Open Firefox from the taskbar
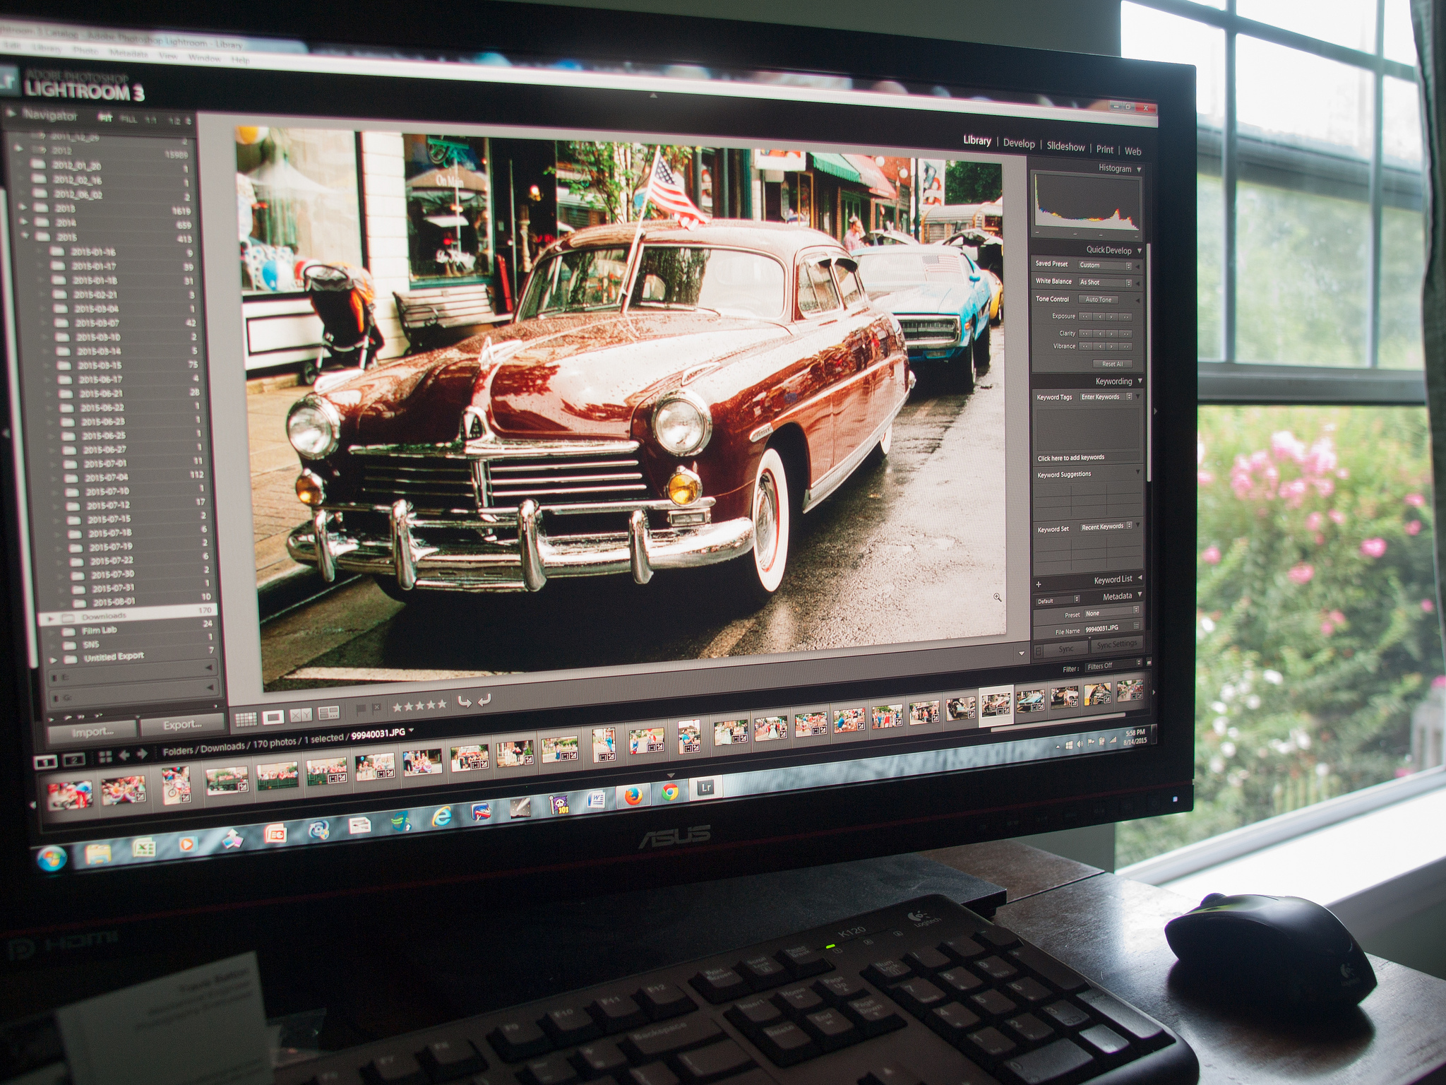Image resolution: width=1446 pixels, height=1085 pixels. pos(633,796)
